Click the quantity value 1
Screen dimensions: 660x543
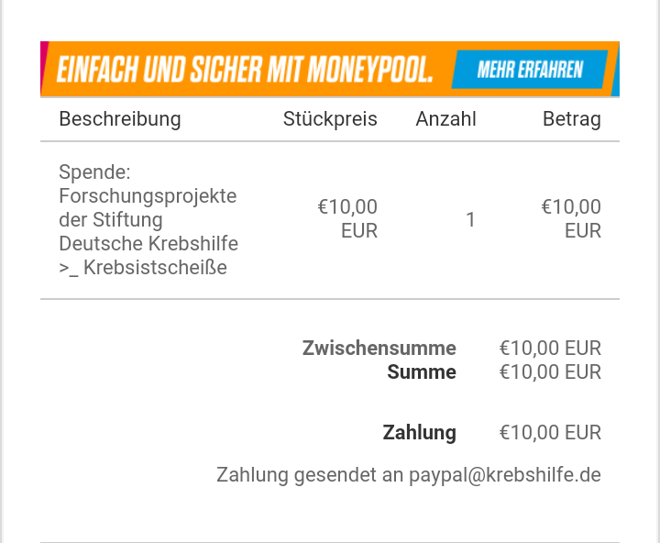(x=470, y=219)
